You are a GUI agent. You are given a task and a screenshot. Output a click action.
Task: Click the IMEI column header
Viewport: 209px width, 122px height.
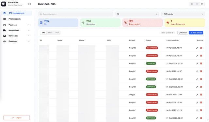pyautogui.click(x=109, y=41)
